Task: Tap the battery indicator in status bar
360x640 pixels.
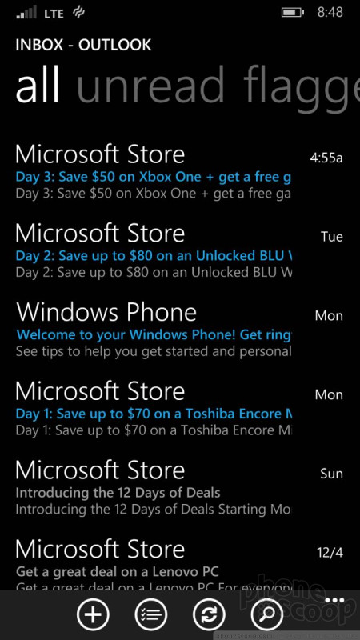Action: click(x=293, y=12)
